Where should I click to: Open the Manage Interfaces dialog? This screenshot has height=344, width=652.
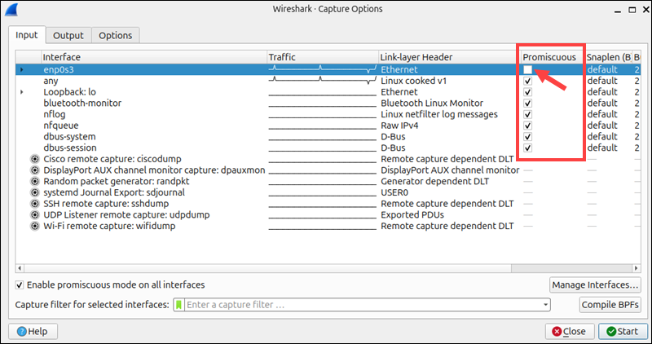coord(595,285)
